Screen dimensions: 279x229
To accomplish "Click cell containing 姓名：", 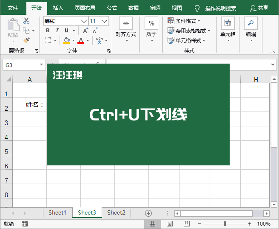I will tap(29, 105).
